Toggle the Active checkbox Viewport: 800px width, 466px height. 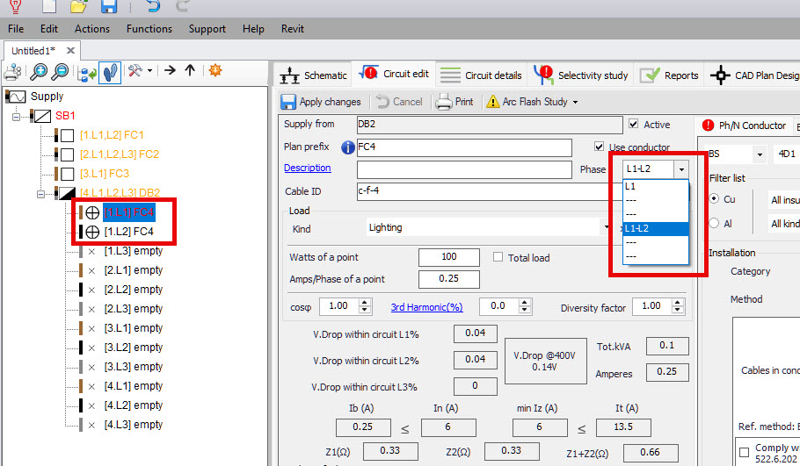(635, 125)
